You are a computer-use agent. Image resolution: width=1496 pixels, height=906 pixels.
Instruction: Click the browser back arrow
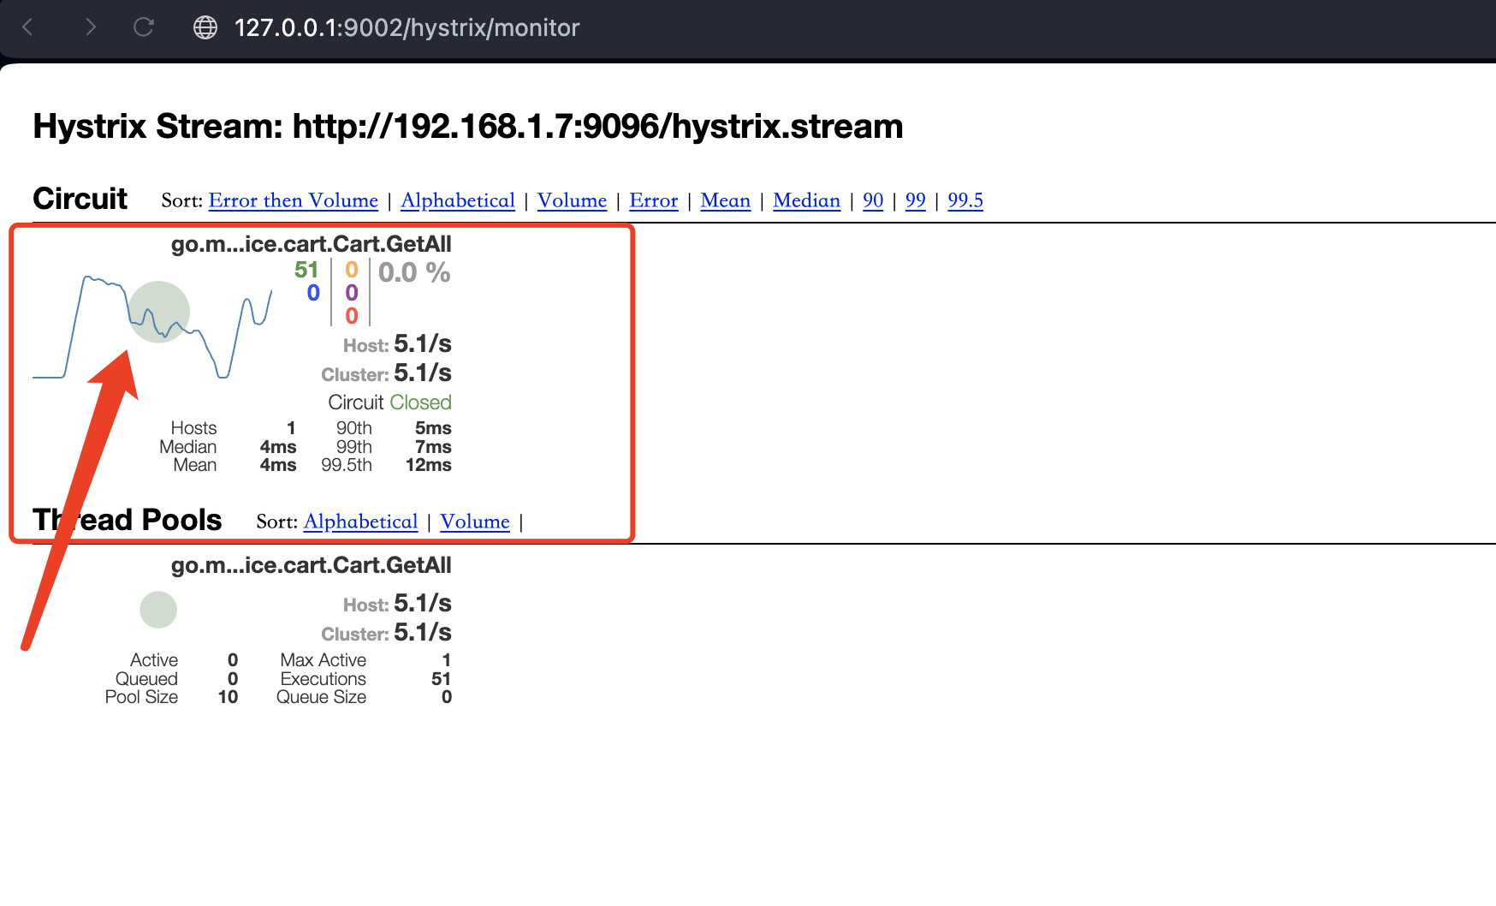click(x=27, y=27)
